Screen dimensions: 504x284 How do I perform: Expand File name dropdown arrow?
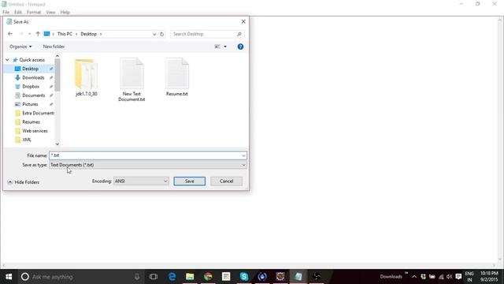243,155
